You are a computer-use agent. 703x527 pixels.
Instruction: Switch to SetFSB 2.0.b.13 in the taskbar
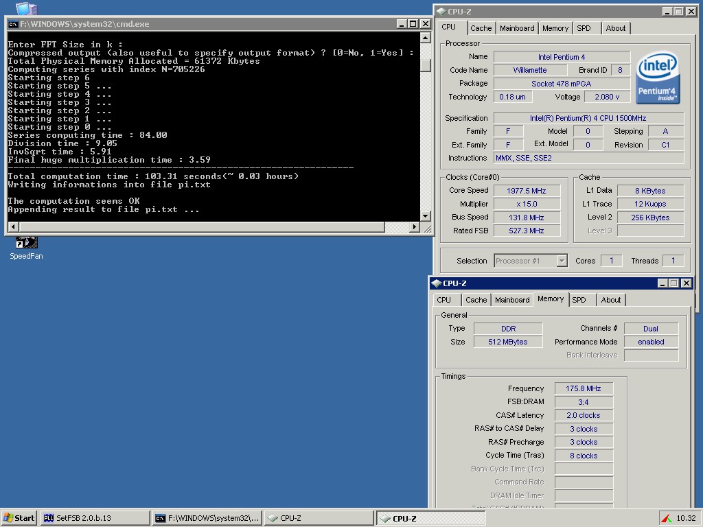(95, 518)
